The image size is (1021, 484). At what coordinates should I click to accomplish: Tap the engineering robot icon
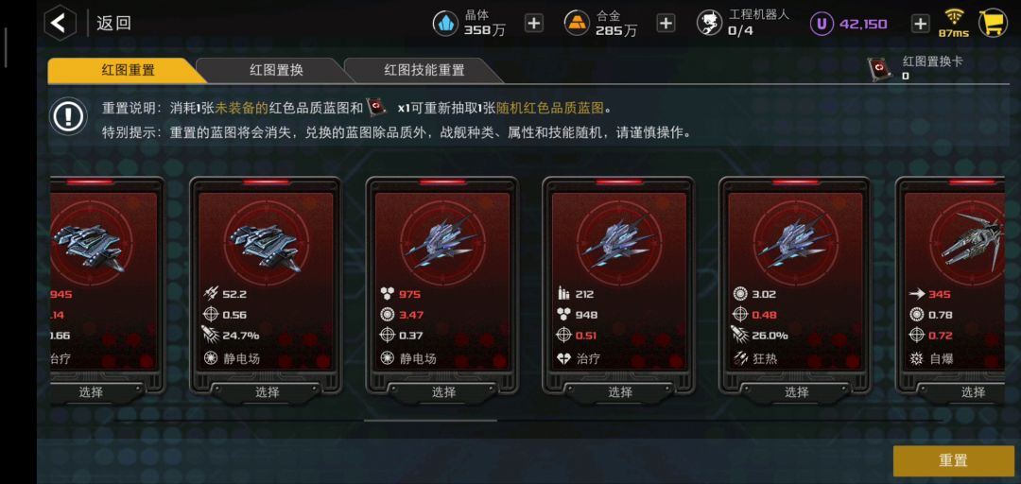click(709, 24)
